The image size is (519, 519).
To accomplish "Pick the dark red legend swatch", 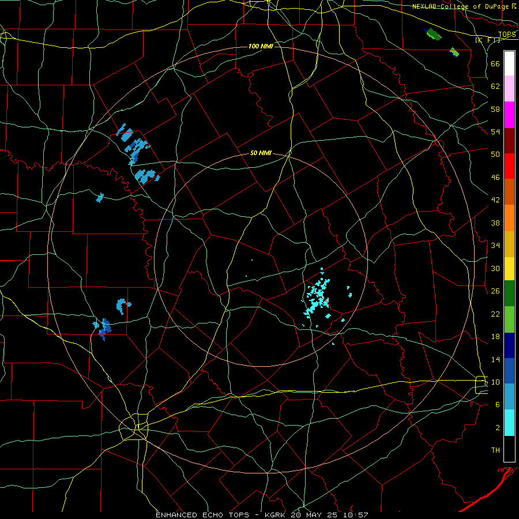I will (509, 141).
